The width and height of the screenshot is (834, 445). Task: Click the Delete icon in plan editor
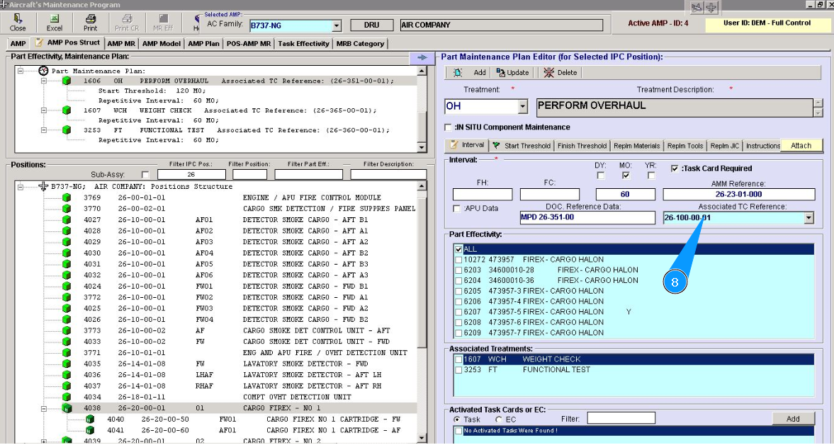tap(549, 73)
